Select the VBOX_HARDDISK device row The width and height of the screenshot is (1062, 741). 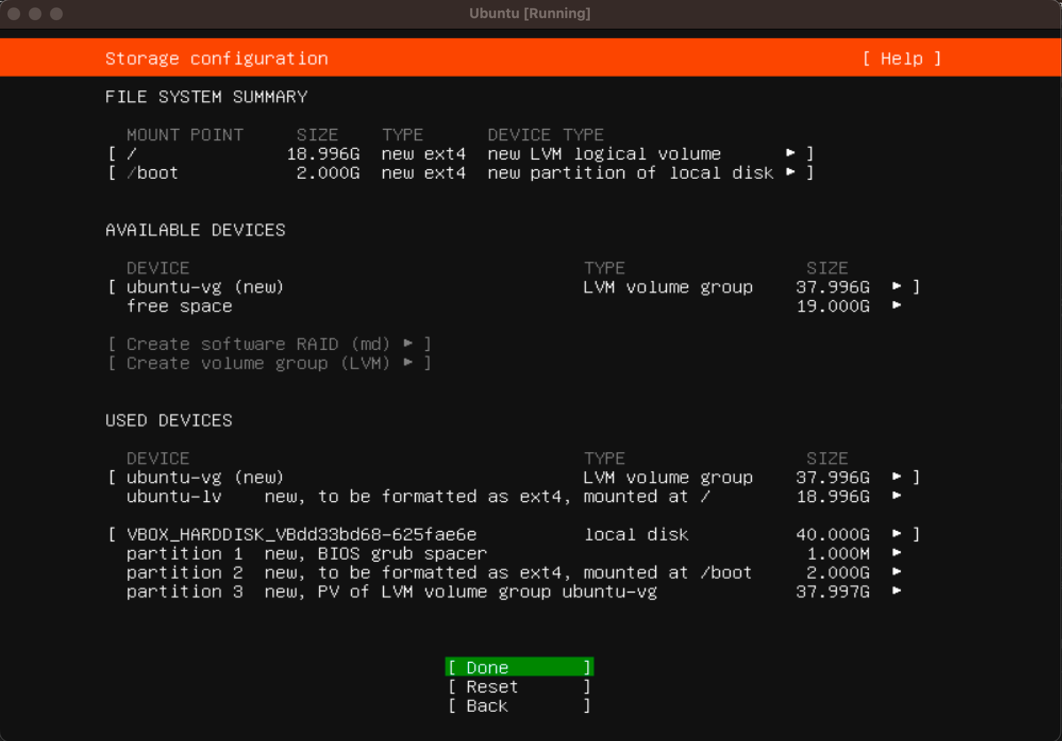(302, 534)
